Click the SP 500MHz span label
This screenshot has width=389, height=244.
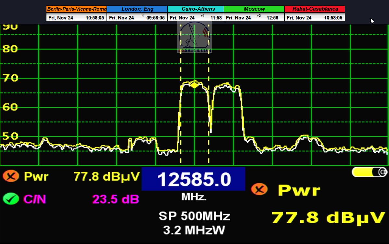(x=194, y=216)
